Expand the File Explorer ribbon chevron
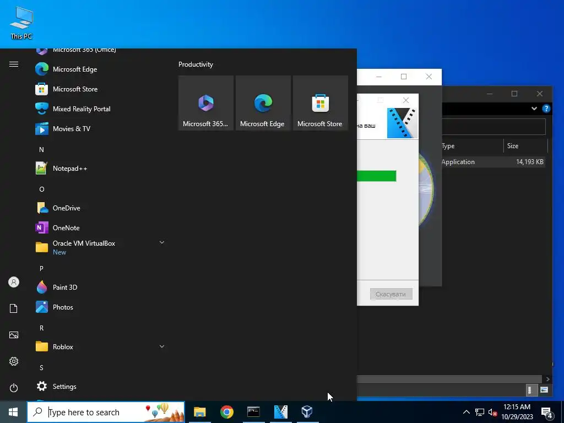This screenshot has width=564, height=423. tap(534, 109)
